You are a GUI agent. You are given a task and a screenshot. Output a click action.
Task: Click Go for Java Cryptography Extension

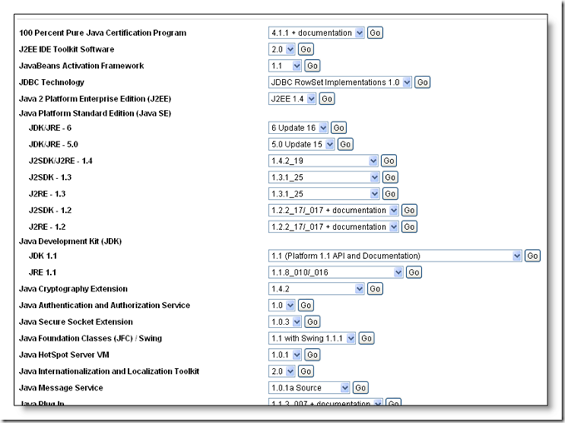(374, 289)
